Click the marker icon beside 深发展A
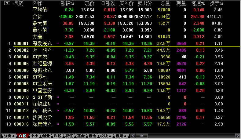Viewport: 241px width, 139px height. click(58, 43)
